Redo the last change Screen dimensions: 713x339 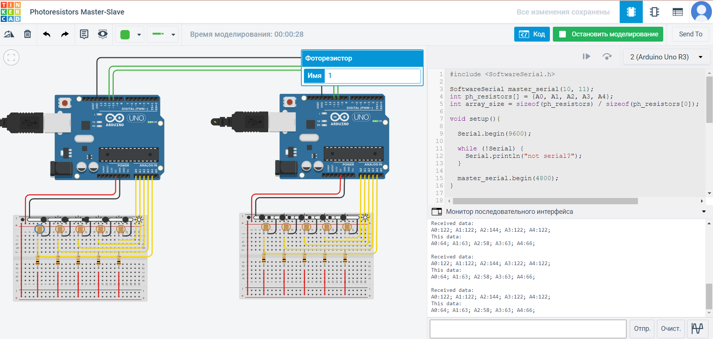(x=64, y=34)
